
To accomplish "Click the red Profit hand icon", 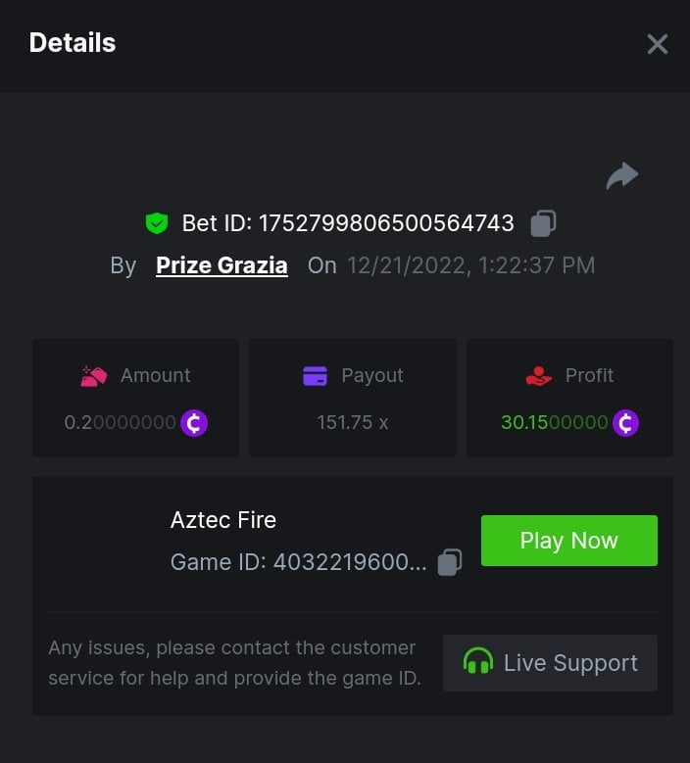I will [x=538, y=376].
